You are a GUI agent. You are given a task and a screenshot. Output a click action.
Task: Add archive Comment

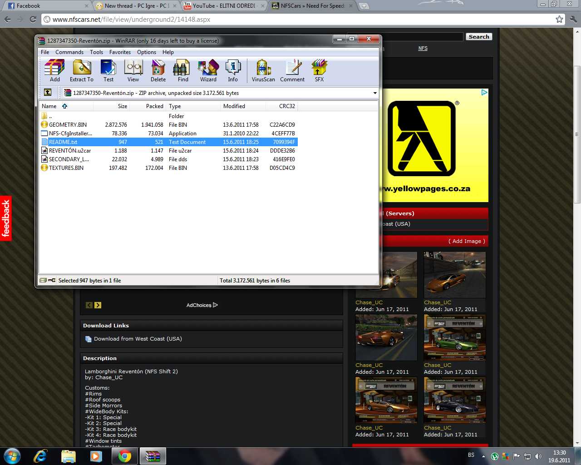coord(292,70)
